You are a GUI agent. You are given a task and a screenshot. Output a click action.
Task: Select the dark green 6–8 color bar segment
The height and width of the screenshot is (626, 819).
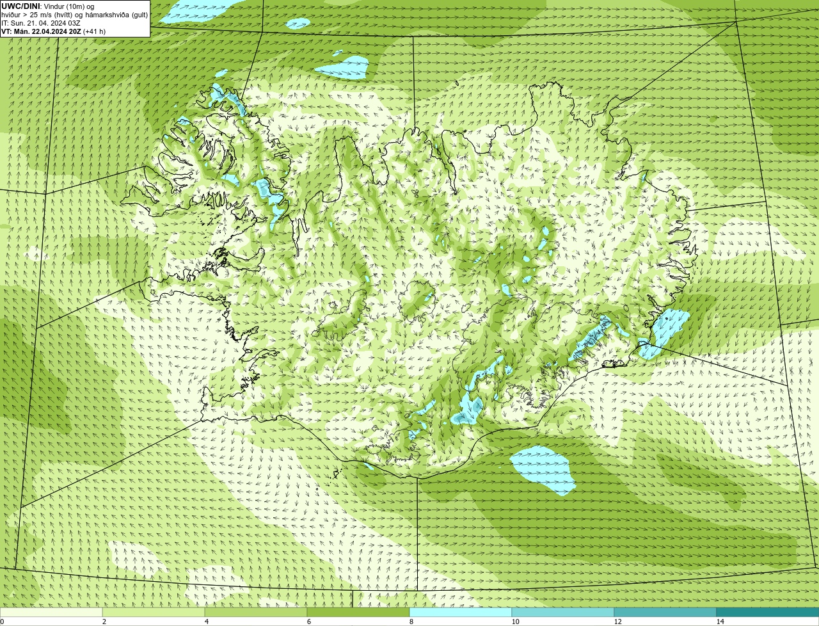(358, 613)
